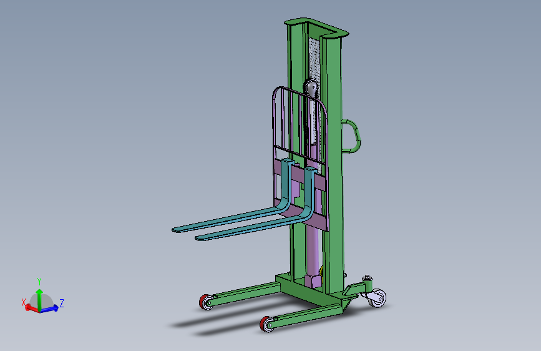Select the chain pulley at top of cylinder
The width and height of the screenshot is (541, 351).
pos(311,89)
